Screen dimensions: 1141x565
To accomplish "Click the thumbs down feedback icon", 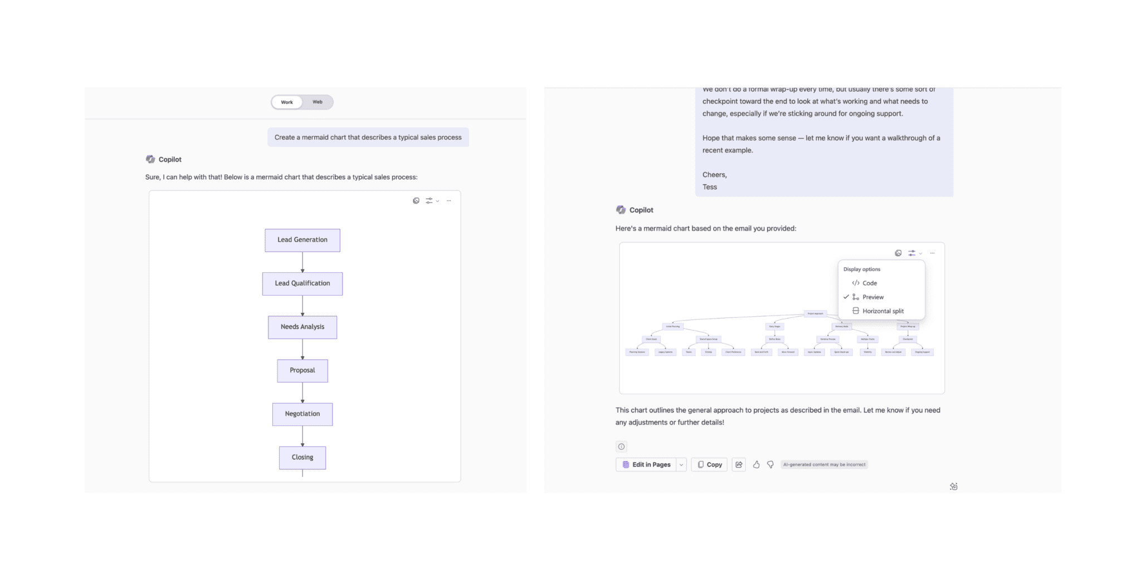I will [771, 464].
